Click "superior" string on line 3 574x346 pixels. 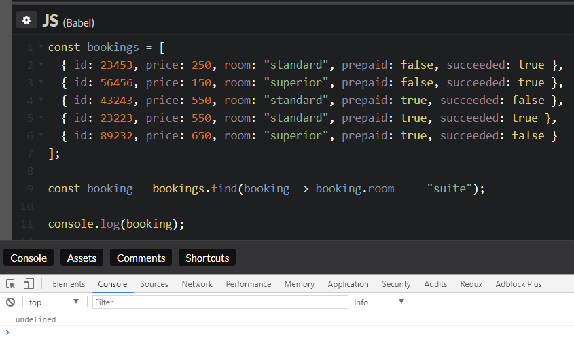tap(296, 82)
